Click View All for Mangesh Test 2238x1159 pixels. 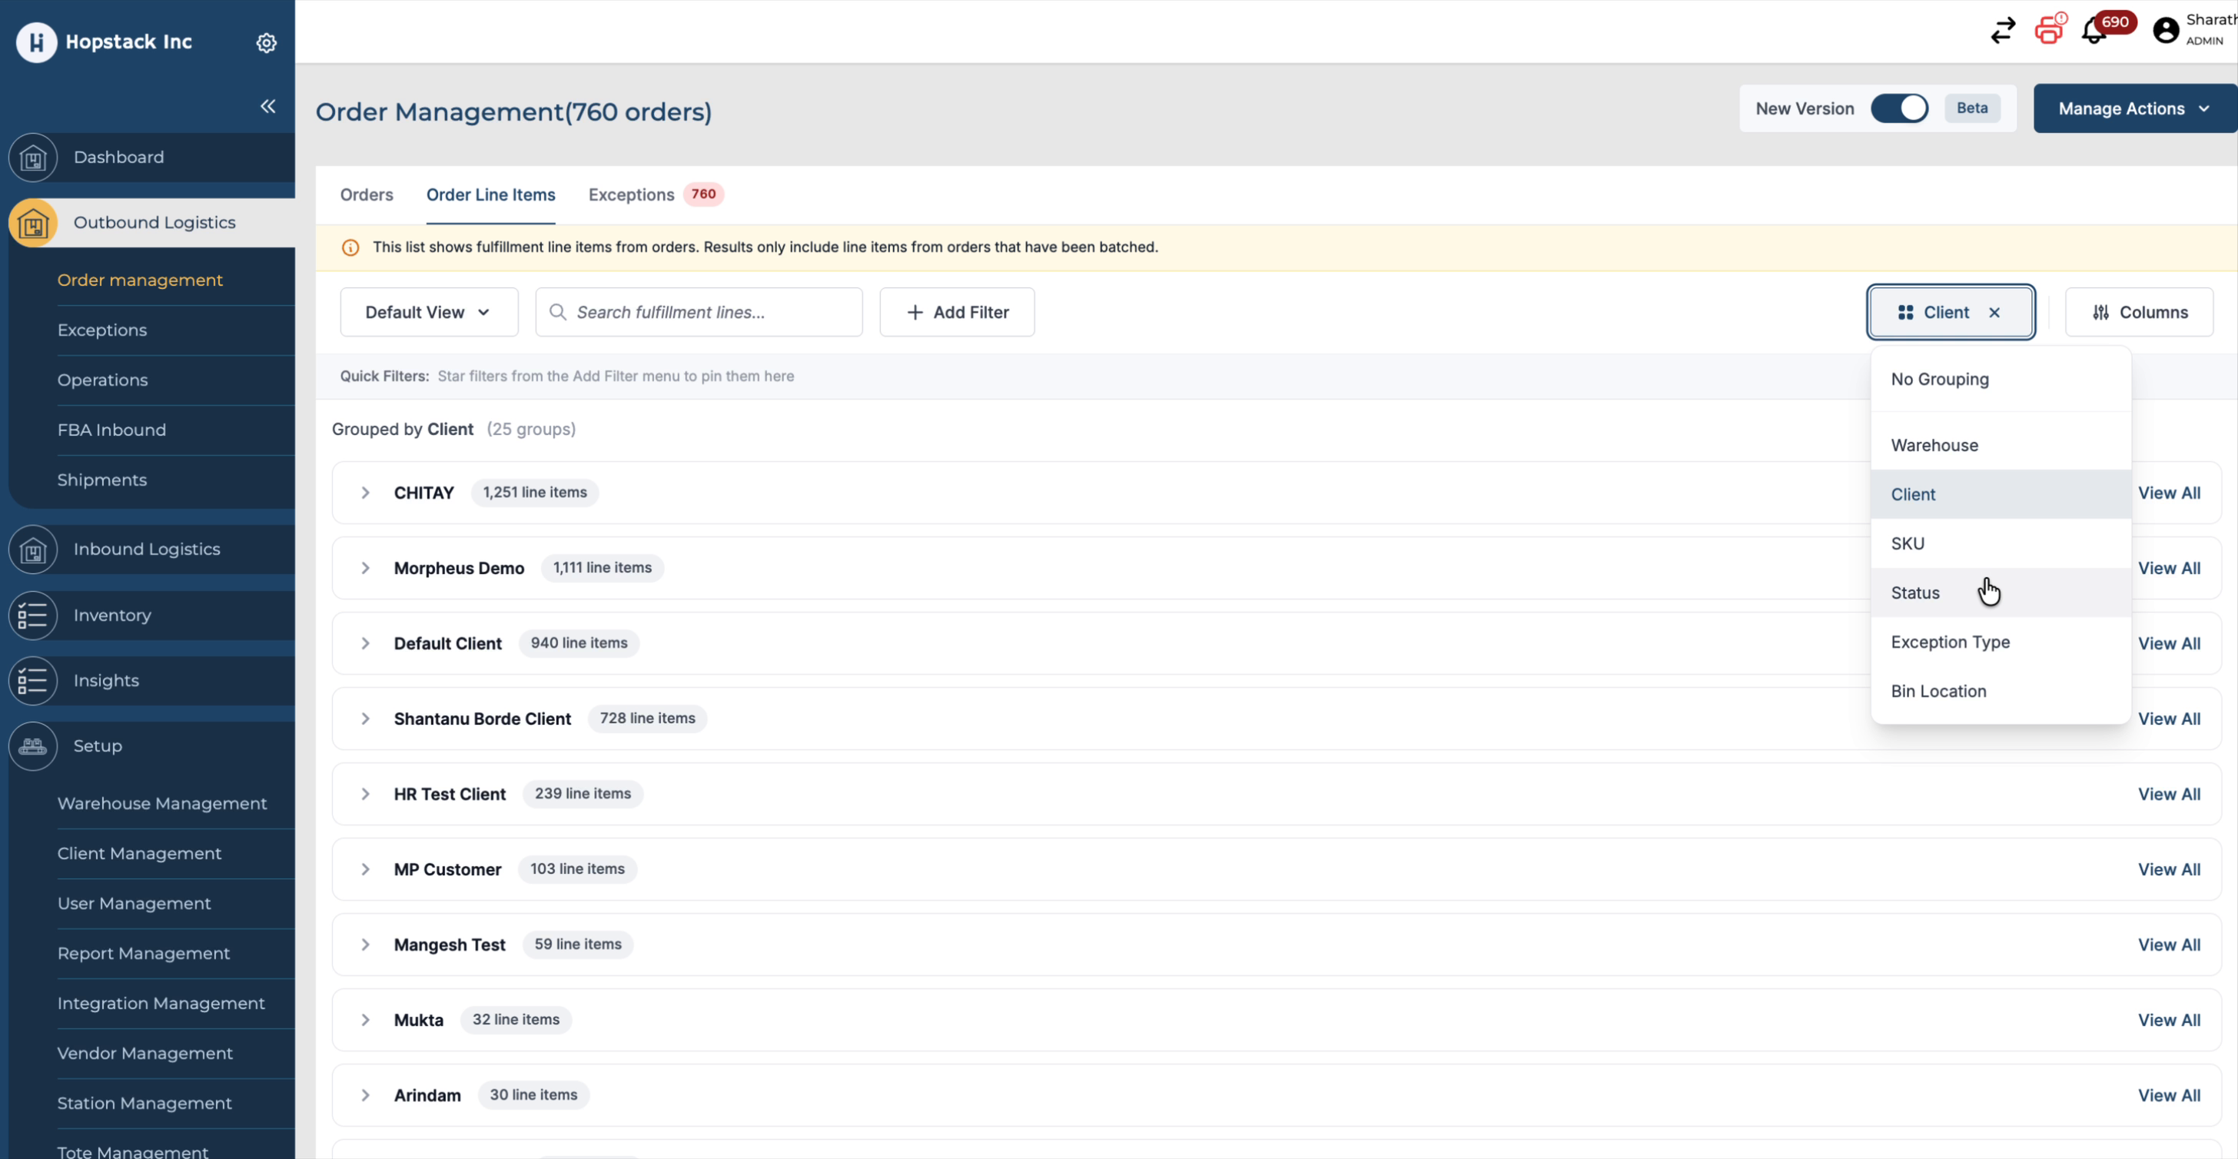(2169, 945)
